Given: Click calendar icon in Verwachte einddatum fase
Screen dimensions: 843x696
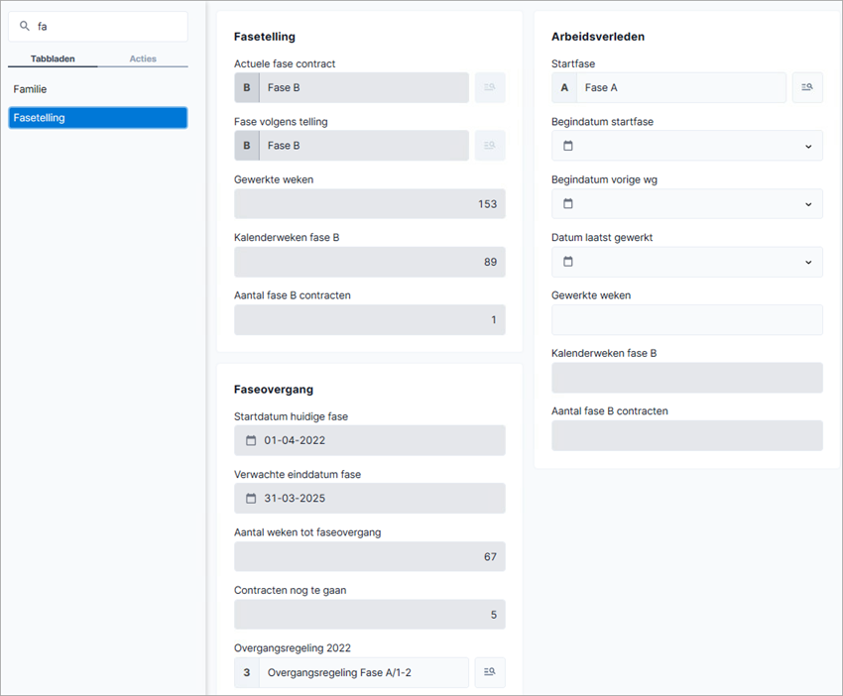Looking at the screenshot, I should click(x=251, y=499).
